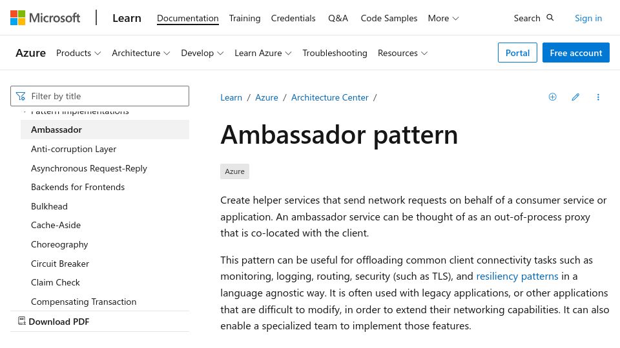Screen dimensions: 620x348
Task: Click the Filter by title field
Action: coord(99,96)
